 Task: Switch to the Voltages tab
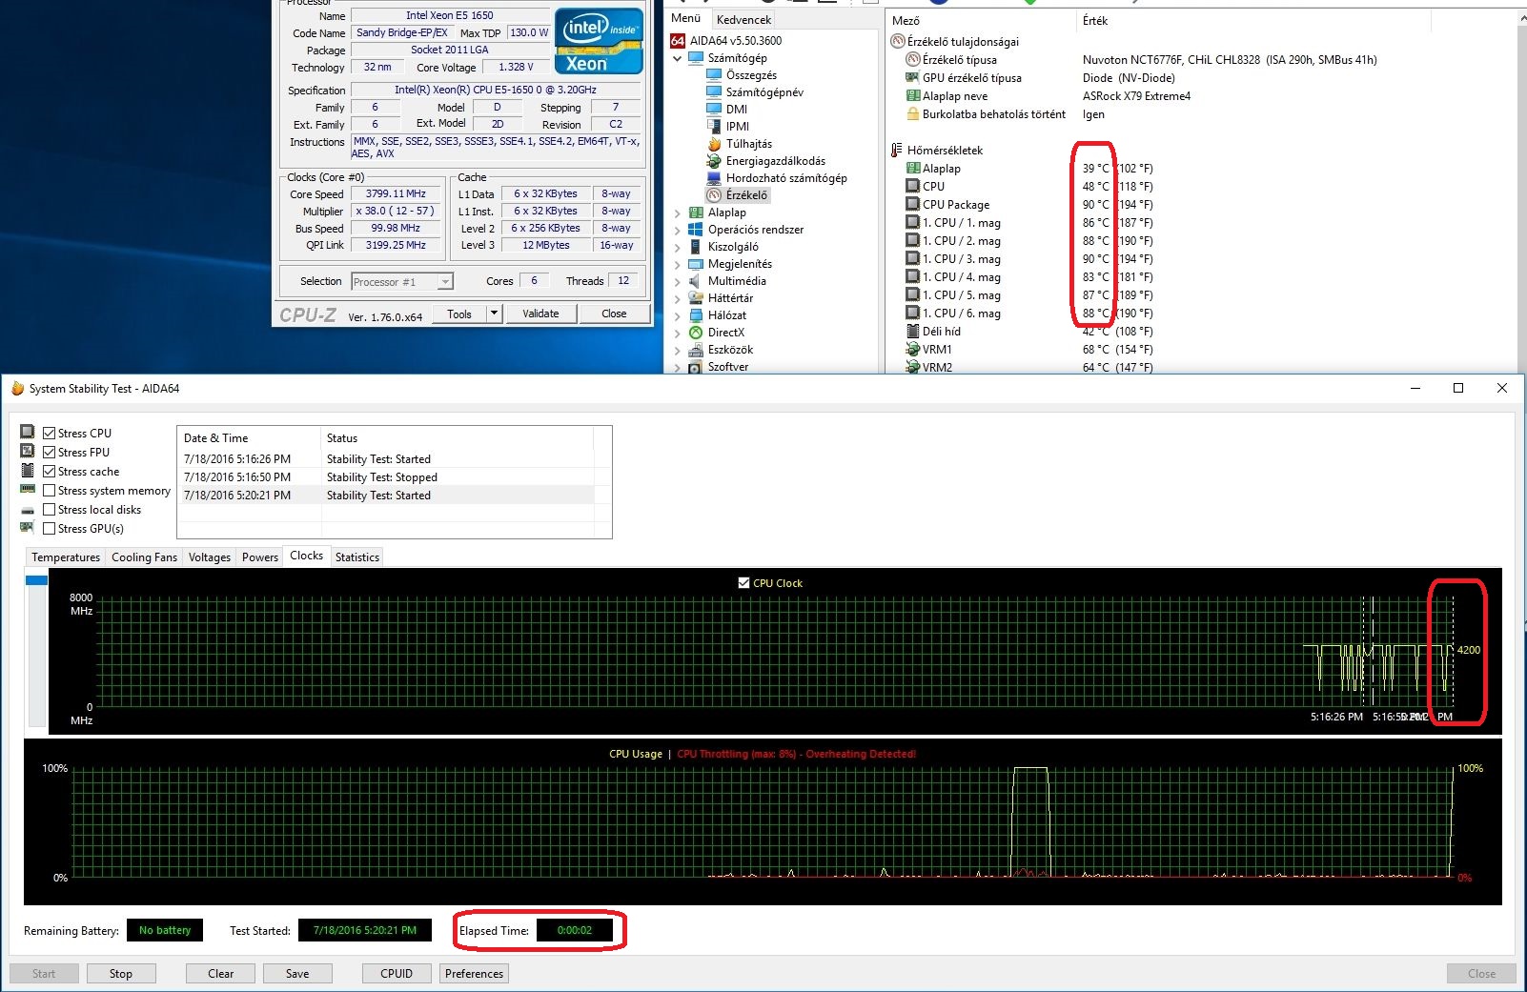point(210,557)
